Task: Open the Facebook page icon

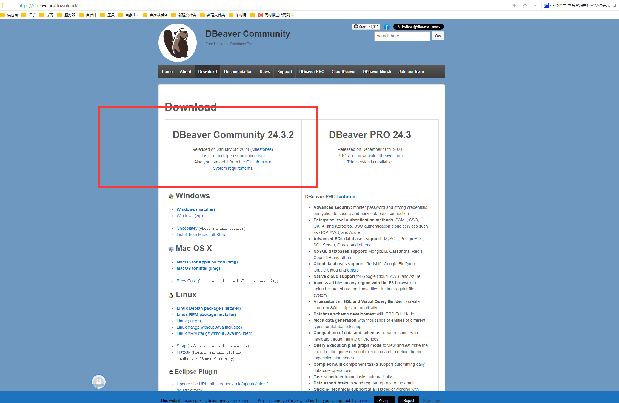Action: pos(387,27)
